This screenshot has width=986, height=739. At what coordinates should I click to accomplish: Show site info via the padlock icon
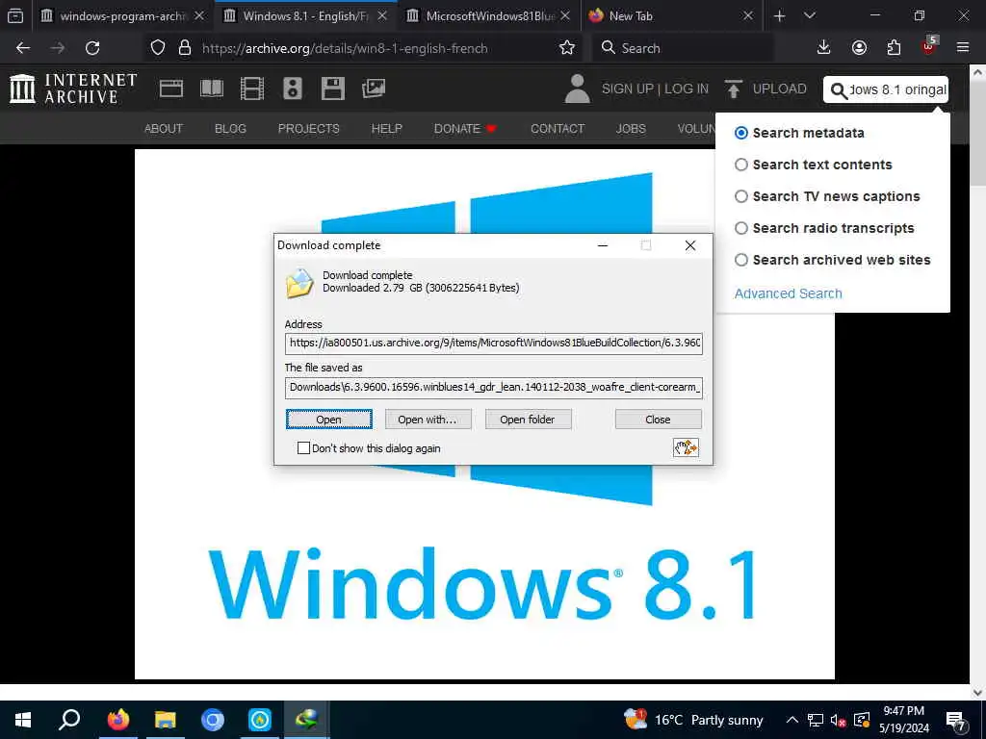point(185,48)
